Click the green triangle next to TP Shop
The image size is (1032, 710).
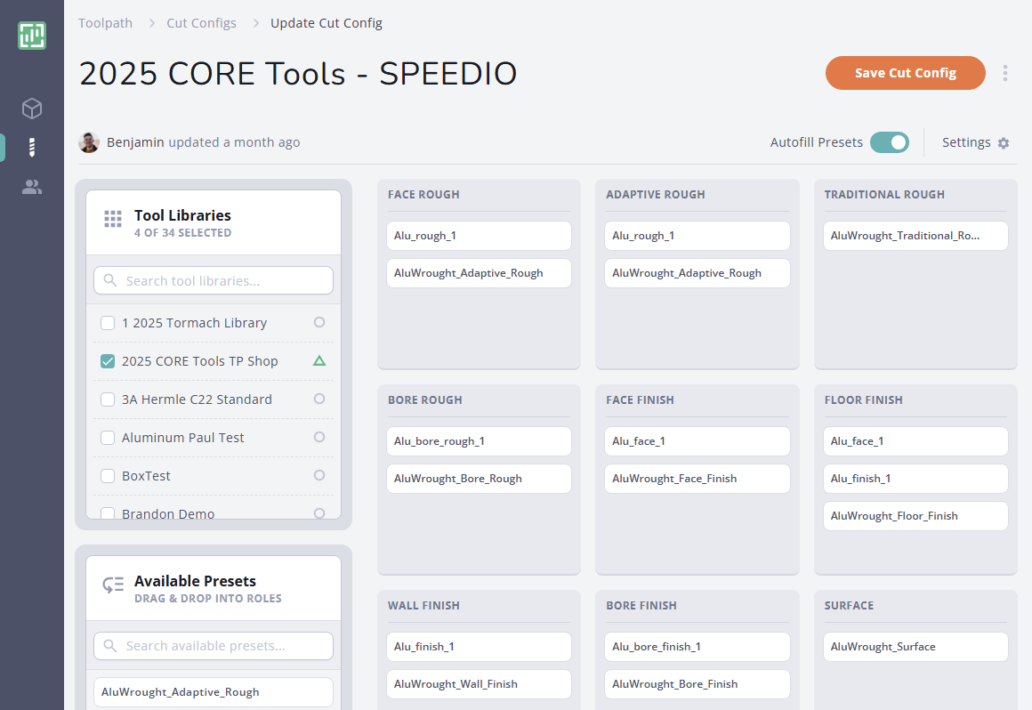(x=318, y=361)
